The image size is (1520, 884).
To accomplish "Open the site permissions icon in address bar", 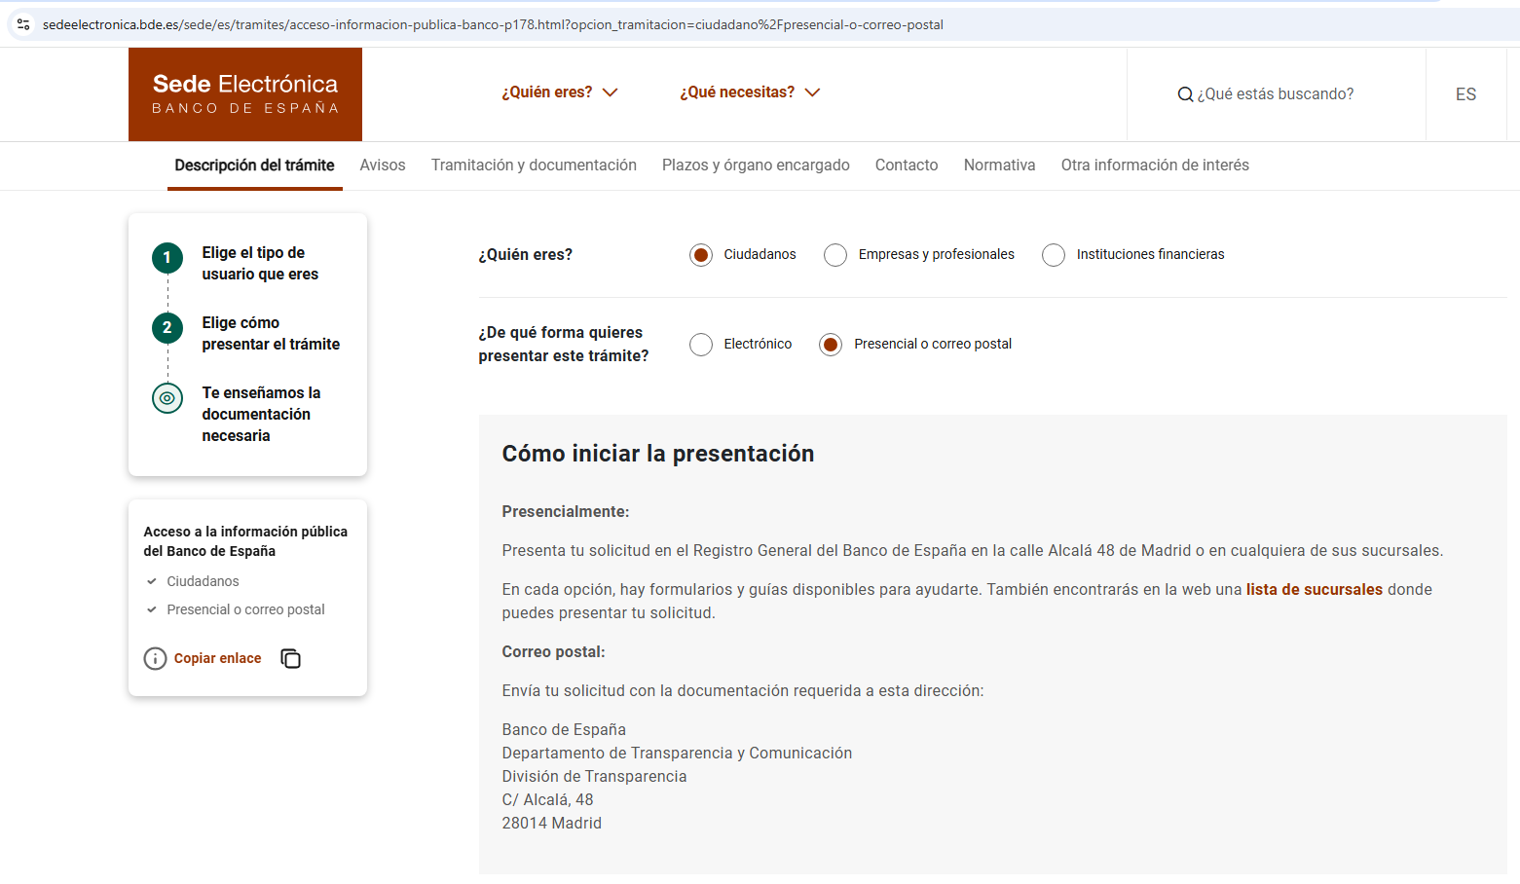I will 22,24.
